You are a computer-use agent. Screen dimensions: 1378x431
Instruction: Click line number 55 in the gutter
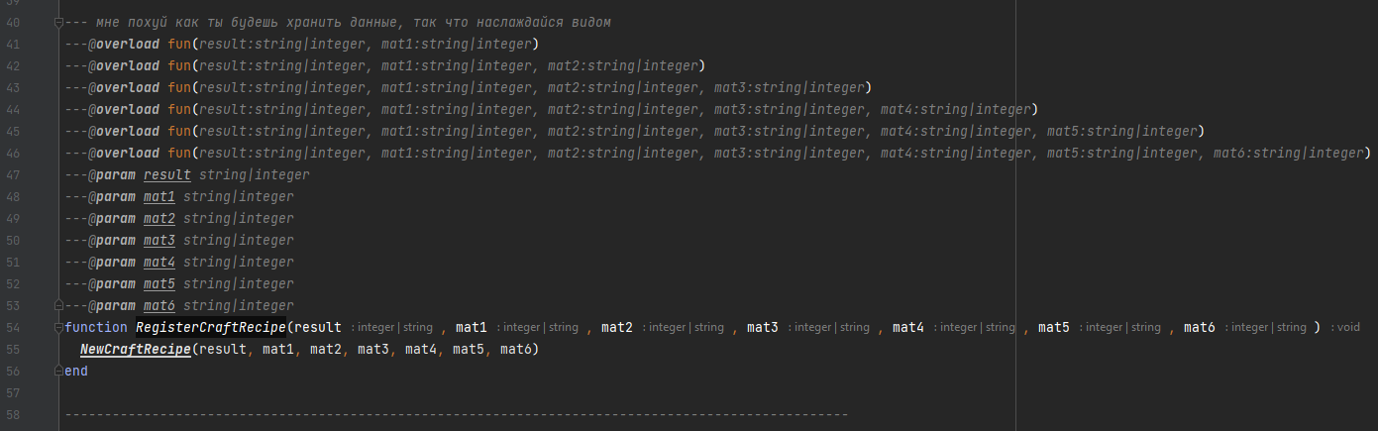tap(13, 350)
